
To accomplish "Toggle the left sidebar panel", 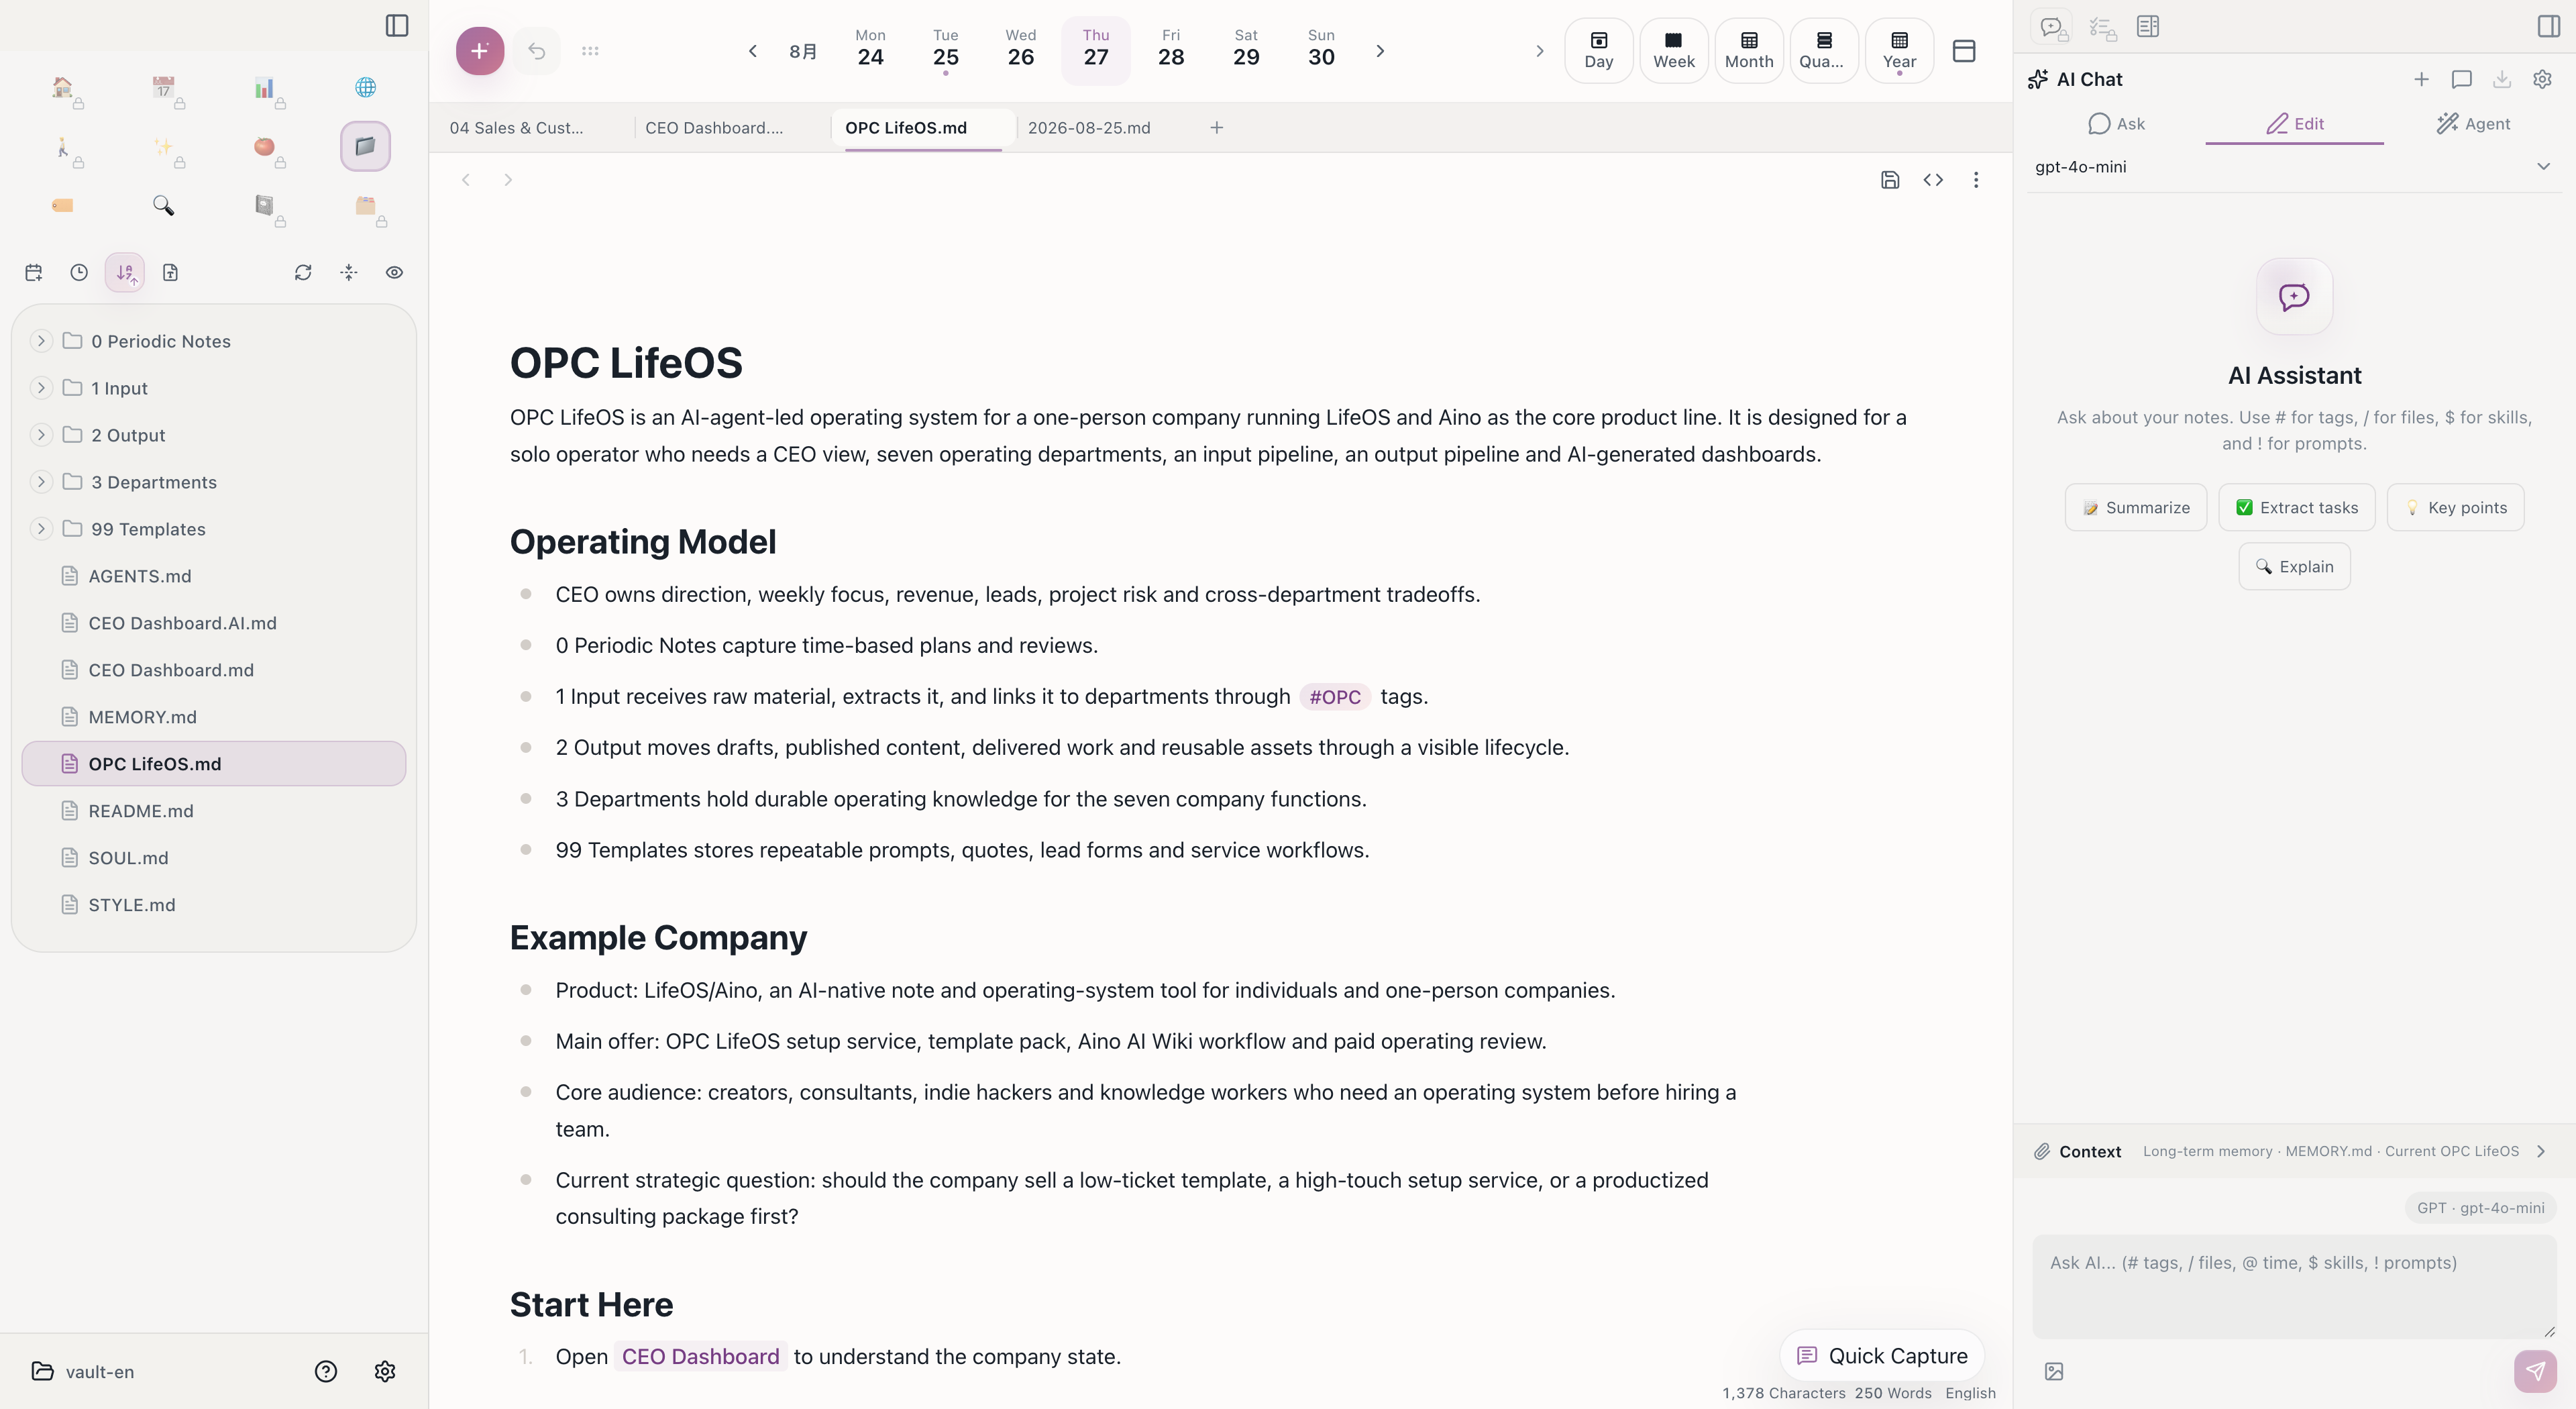I will [x=397, y=25].
